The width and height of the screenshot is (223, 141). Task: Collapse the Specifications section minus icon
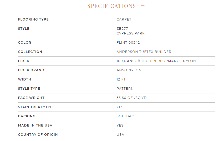pos(143,6)
